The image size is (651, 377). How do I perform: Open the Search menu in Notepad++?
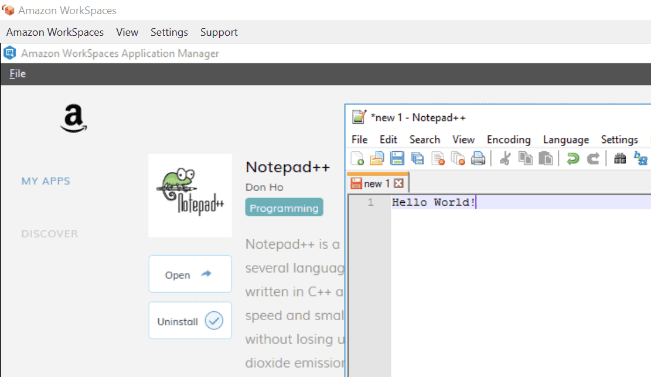[x=424, y=140]
